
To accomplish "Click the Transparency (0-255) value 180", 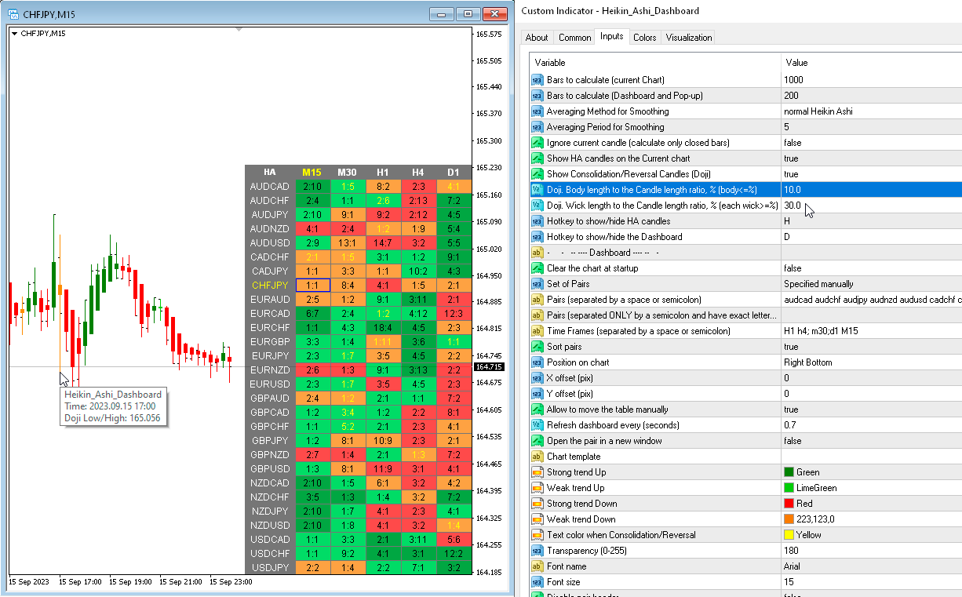I will click(x=791, y=551).
